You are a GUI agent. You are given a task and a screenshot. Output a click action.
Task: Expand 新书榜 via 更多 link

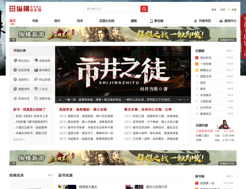tap(230, 176)
